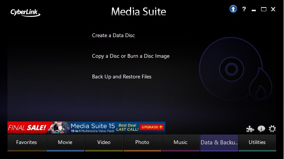
Task: Select the Photo tab
Action: 142,142
